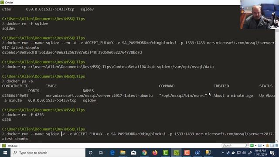The image size is (279, 157).
Task: Click the long container hash d2566d549e95edf8f... output
Action: 72,52
